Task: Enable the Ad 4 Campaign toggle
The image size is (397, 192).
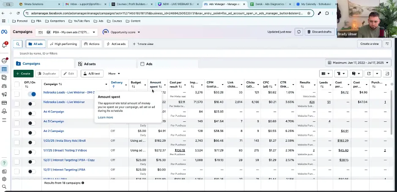Action: click(x=31, y=113)
